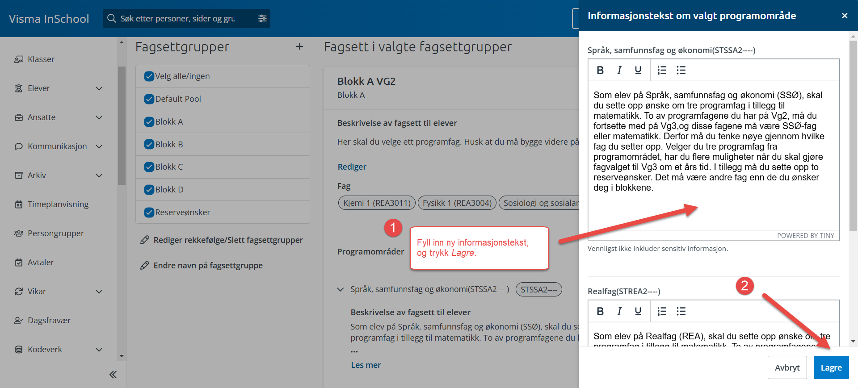Uncheck the Blokk D checkbox
The height and width of the screenshot is (388, 858).
coord(149,190)
